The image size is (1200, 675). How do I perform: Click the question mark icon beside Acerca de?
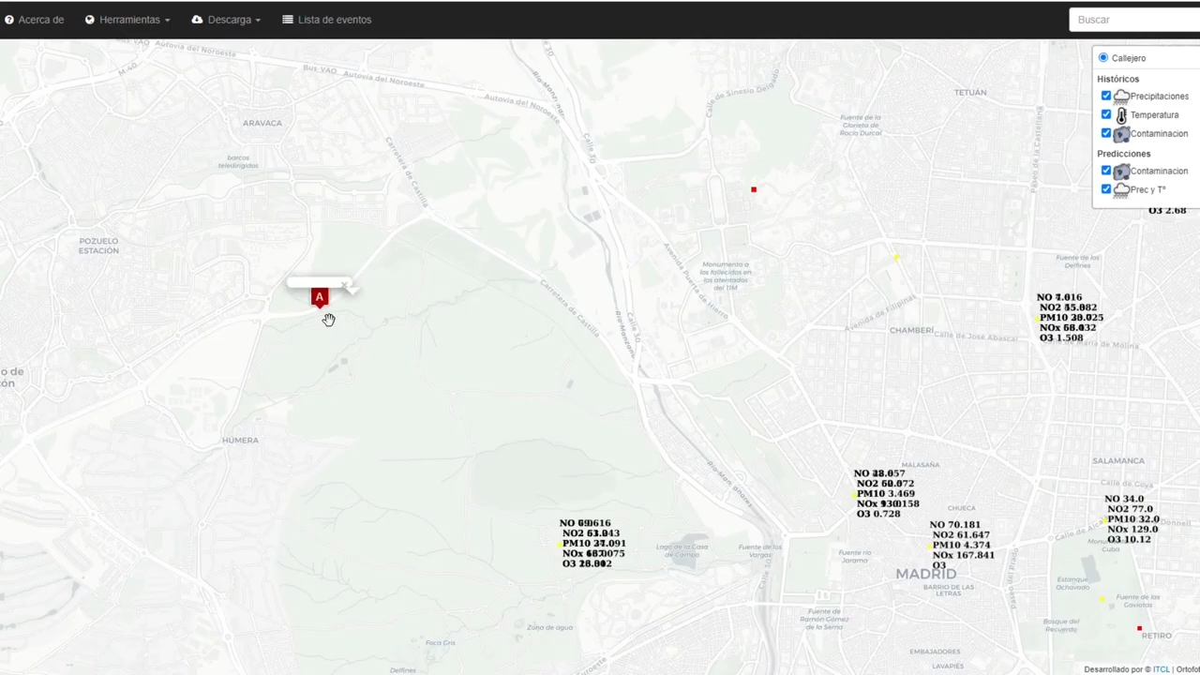tap(9, 20)
